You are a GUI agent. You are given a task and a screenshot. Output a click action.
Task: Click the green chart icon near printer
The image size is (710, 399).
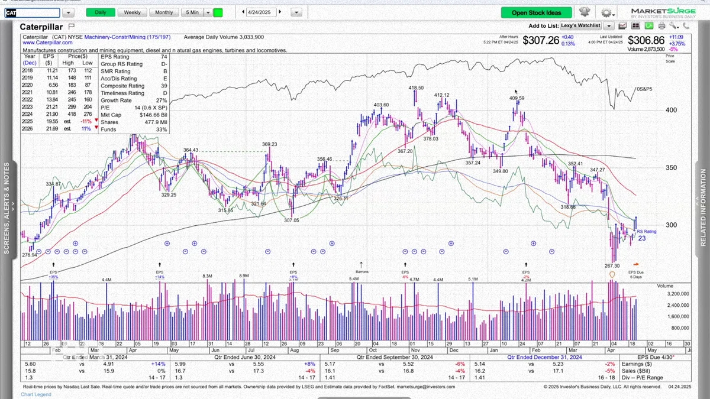(x=649, y=25)
